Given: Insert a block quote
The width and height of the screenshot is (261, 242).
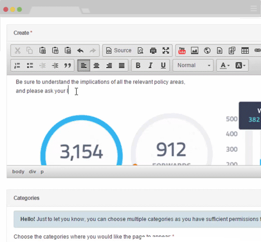Looking at the screenshot, I should 68,66.
